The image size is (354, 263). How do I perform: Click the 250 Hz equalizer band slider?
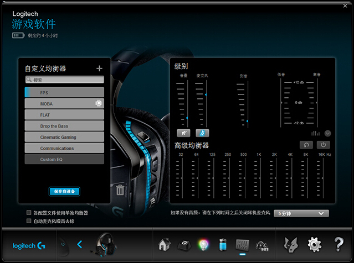click(x=229, y=178)
